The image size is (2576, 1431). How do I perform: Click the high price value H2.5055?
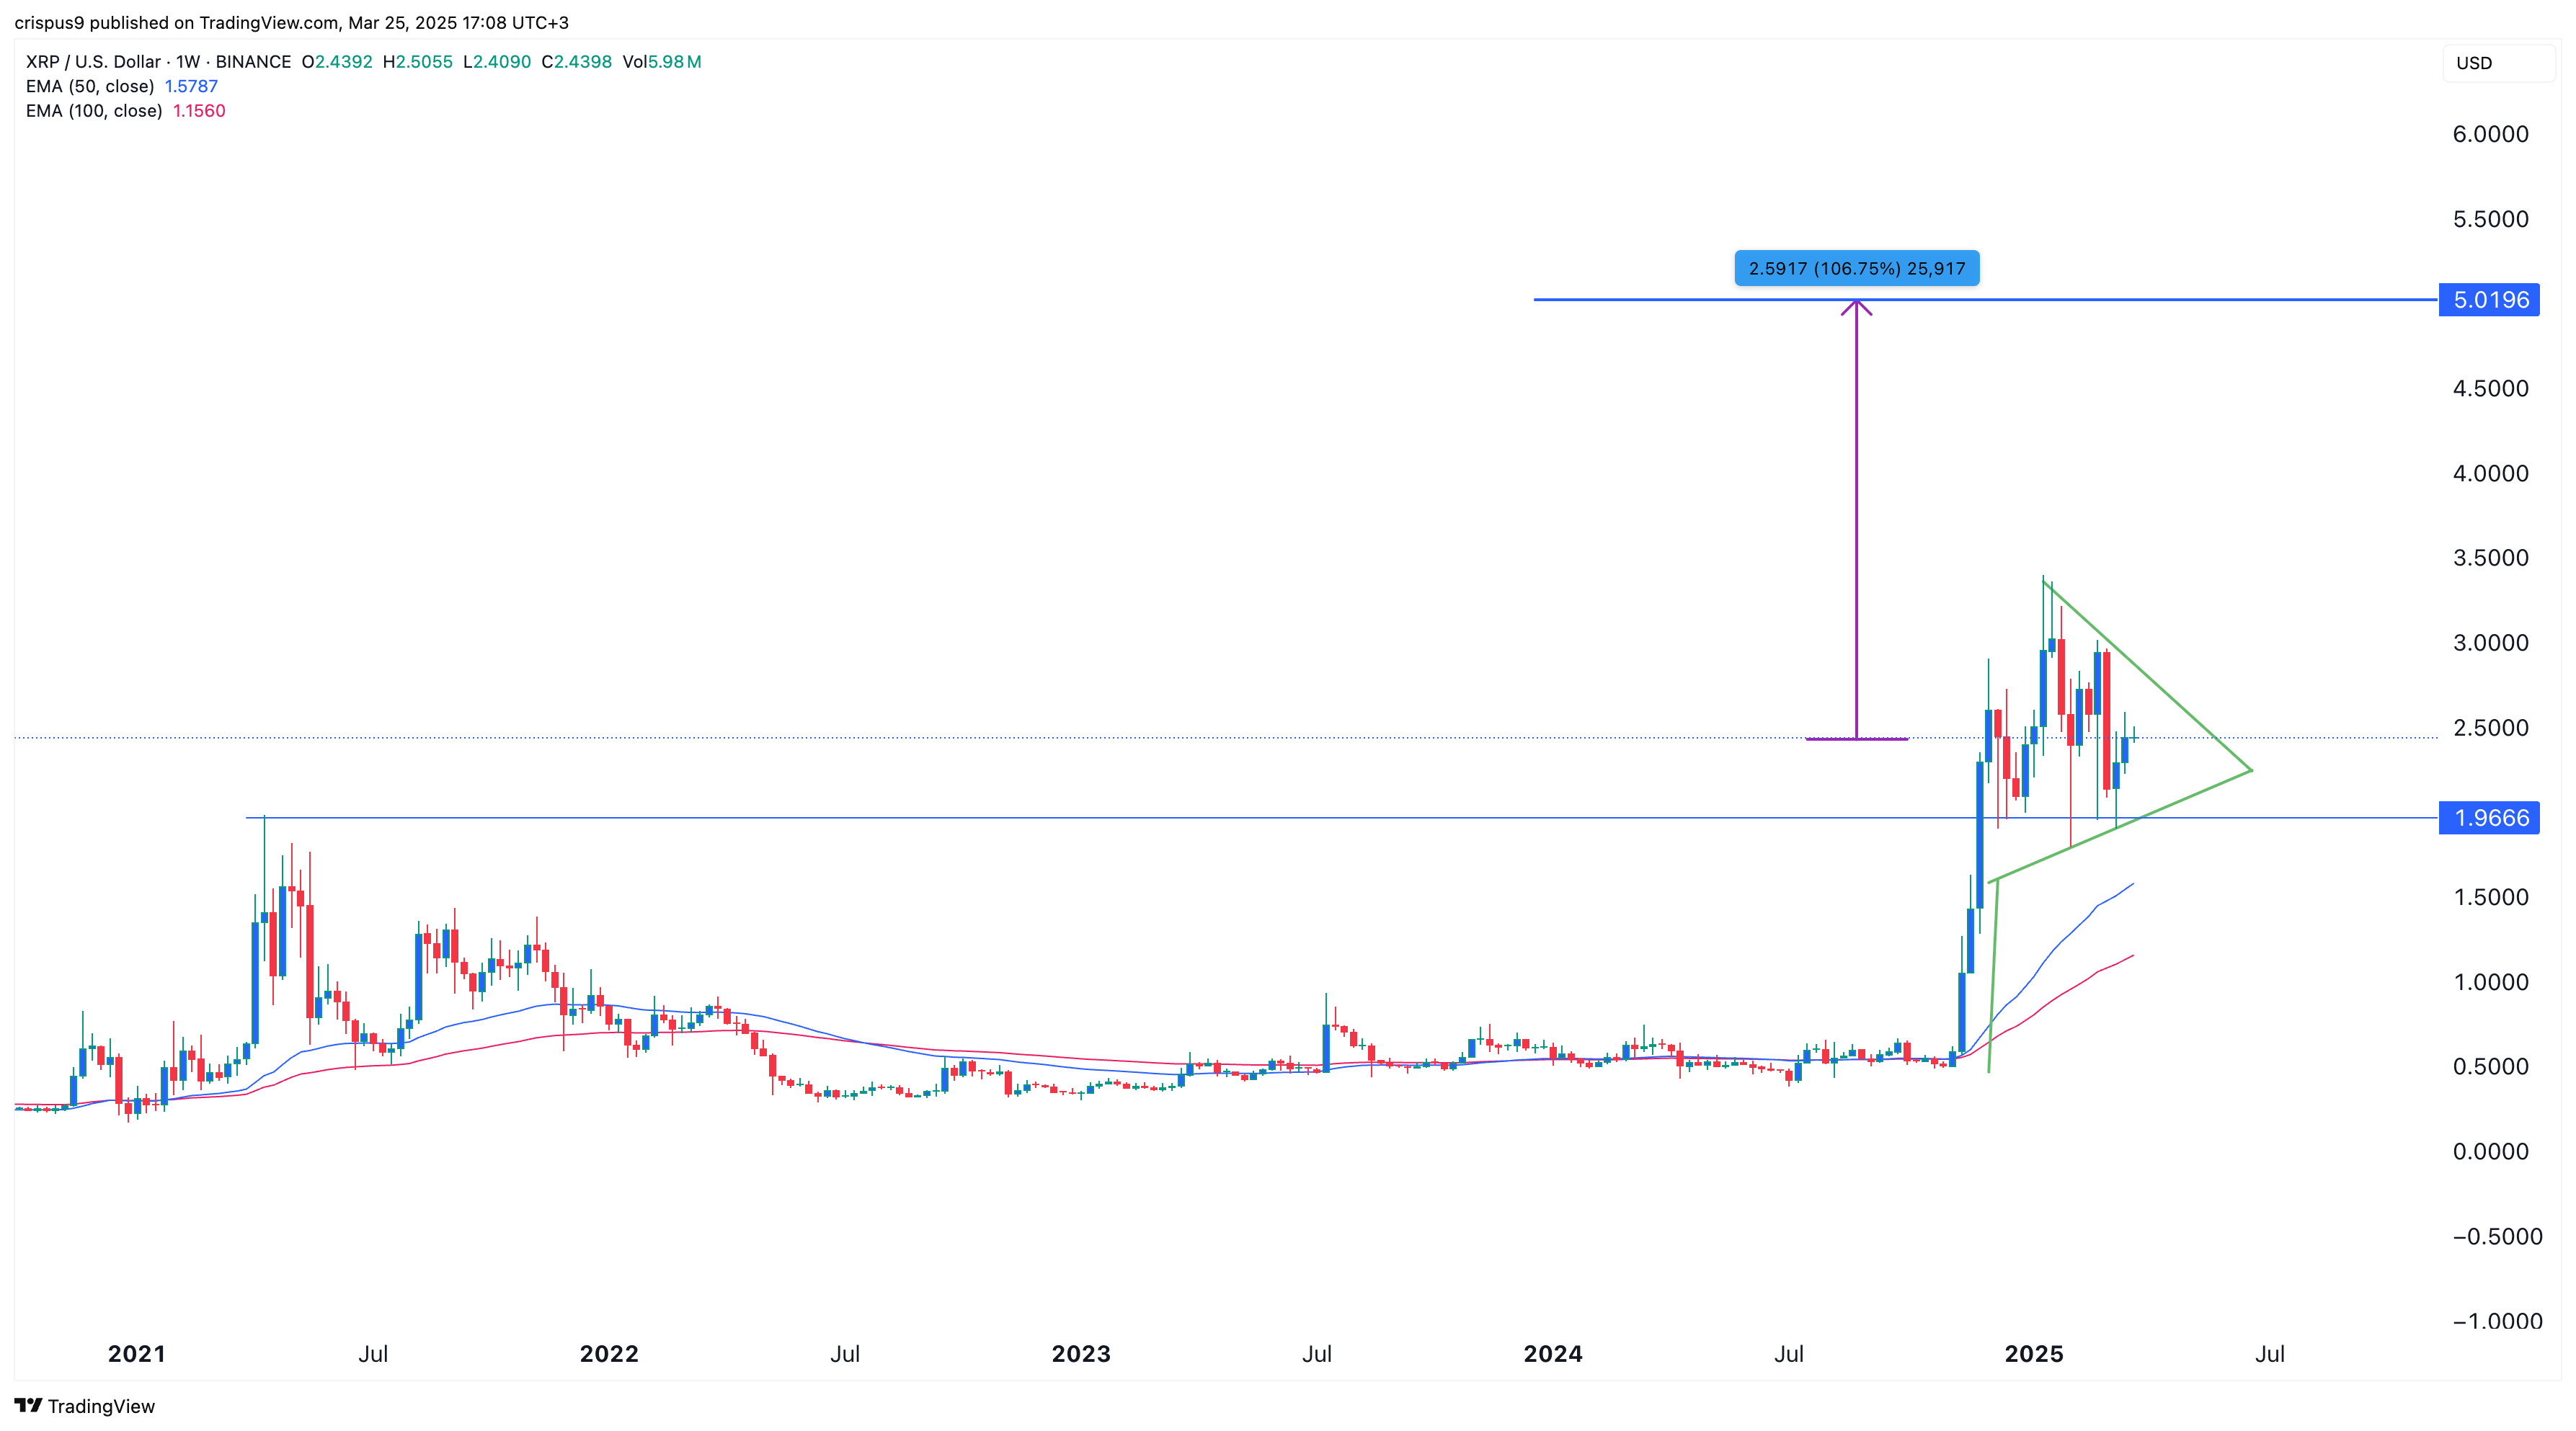click(418, 62)
